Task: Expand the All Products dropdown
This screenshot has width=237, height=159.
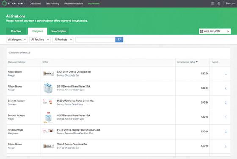Action: coord(63,40)
